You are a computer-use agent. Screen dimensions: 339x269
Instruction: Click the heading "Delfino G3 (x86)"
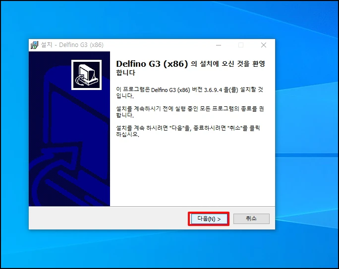152,64
